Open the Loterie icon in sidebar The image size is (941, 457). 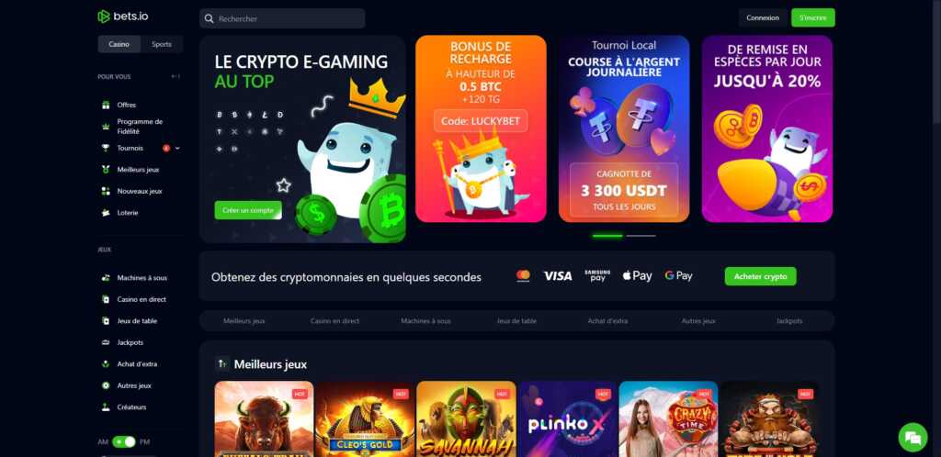tap(106, 213)
